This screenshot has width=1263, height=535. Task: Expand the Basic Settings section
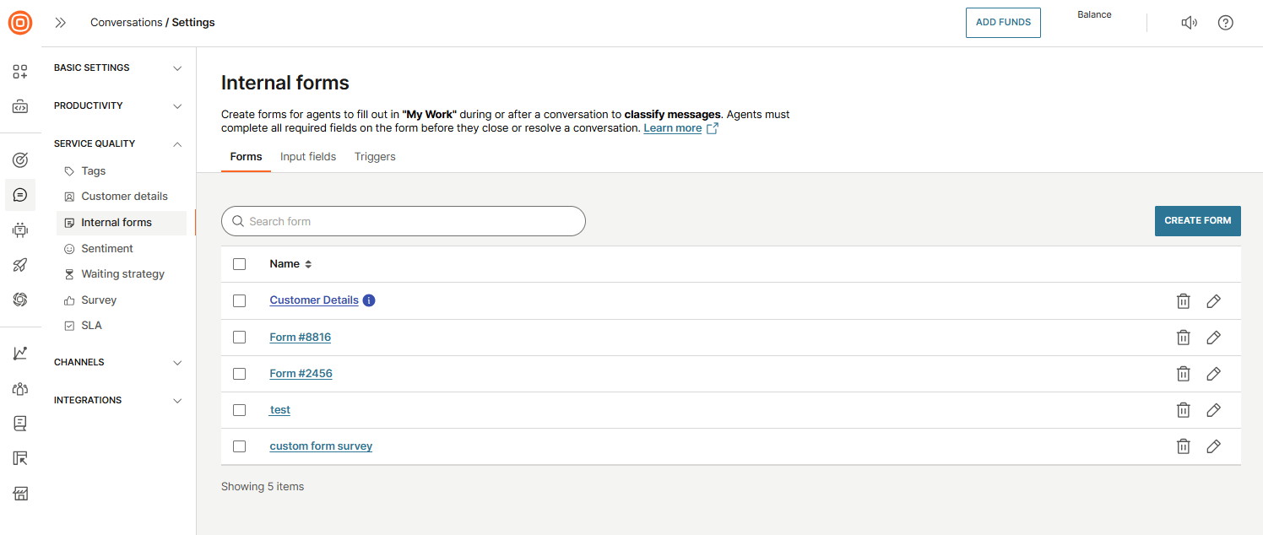(118, 68)
